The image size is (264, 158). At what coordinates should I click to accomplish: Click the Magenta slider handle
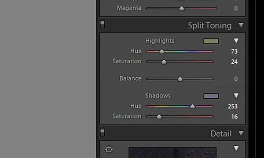click(x=182, y=8)
